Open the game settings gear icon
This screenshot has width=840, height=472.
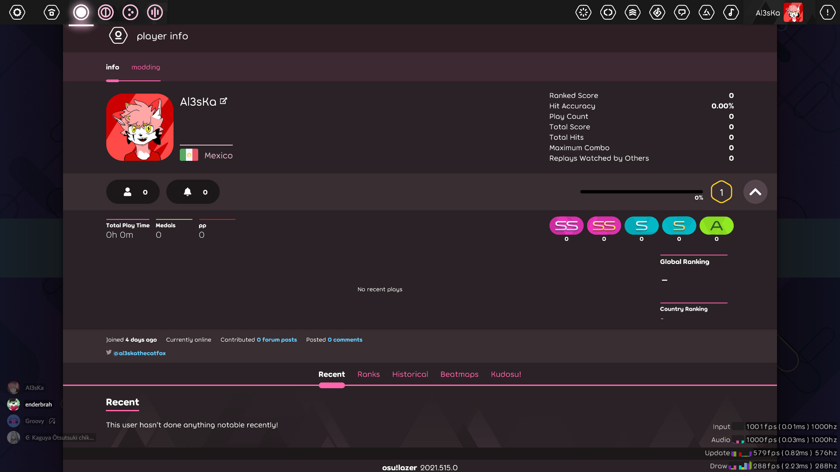click(x=17, y=12)
